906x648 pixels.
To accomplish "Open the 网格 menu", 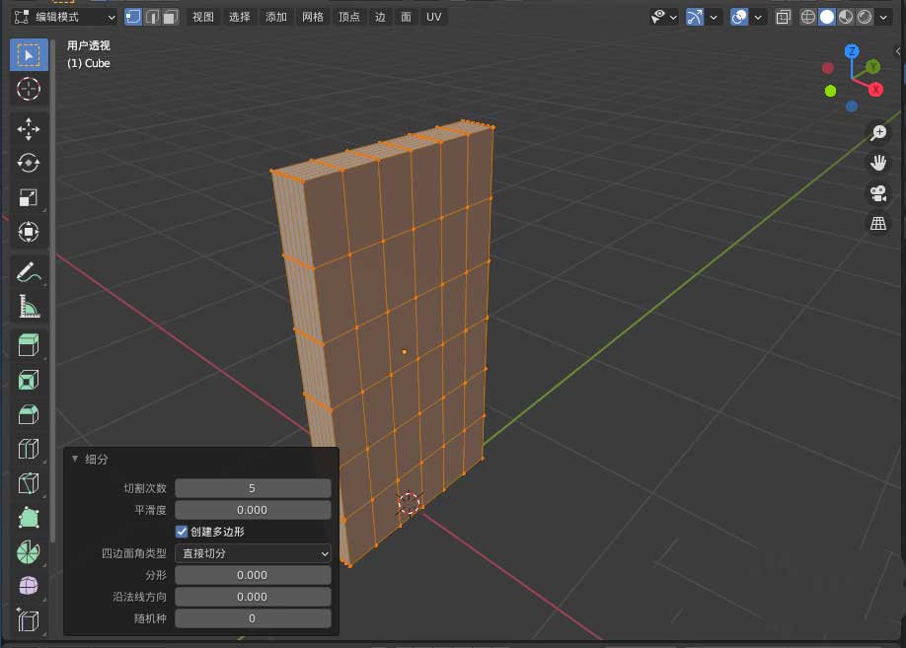I will click(312, 17).
